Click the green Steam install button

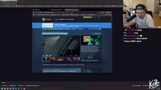(x=88, y=17)
